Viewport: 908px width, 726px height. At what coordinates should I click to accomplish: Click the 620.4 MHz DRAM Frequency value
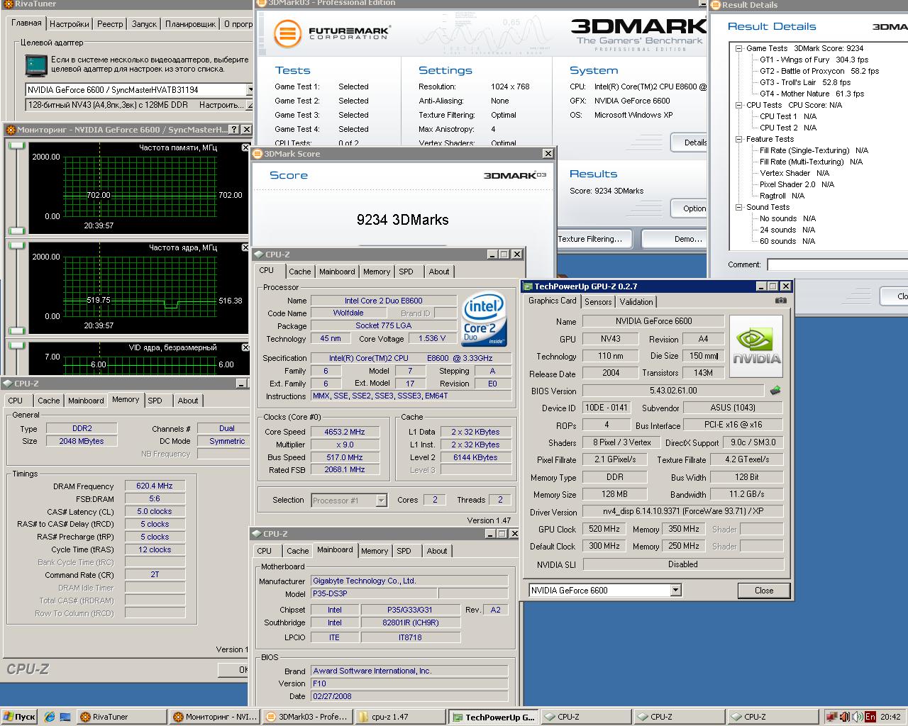tap(155, 486)
